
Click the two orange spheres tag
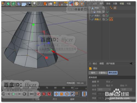(x=111, y=8)
